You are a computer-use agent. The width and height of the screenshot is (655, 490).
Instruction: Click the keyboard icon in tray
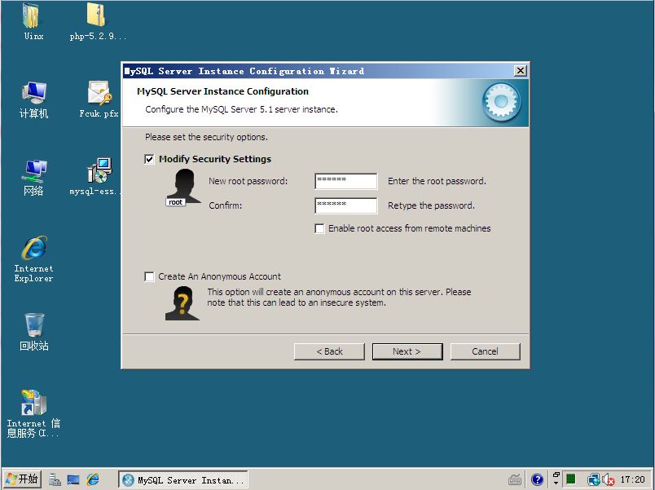[515, 479]
